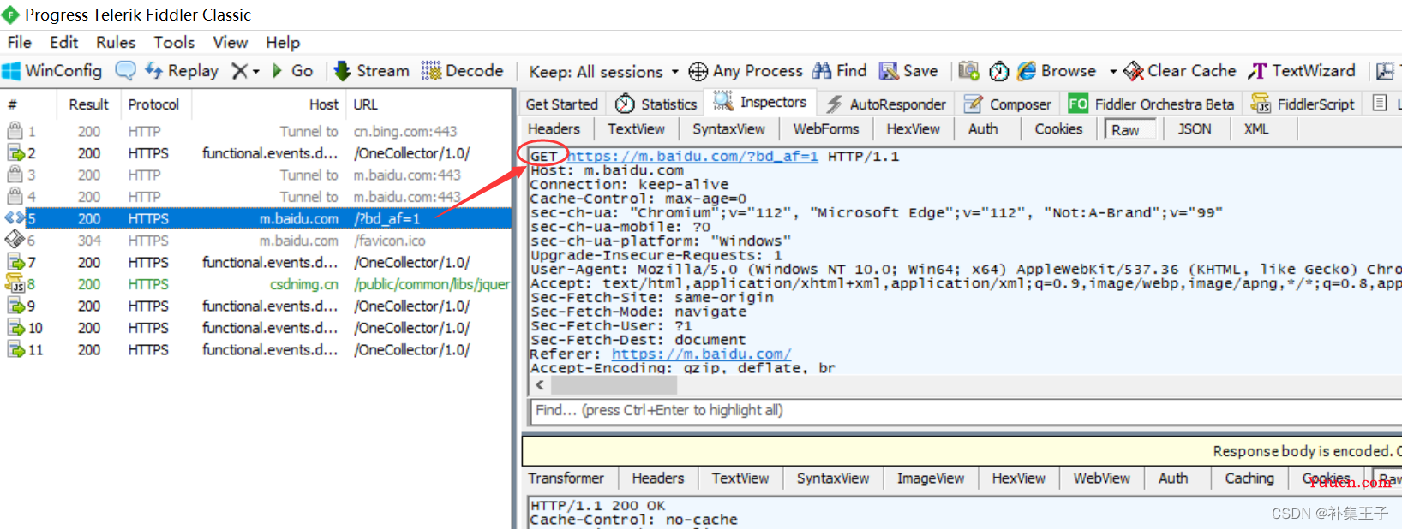Click the Save toolbar button
The width and height of the screenshot is (1402, 529).
pyautogui.click(x=908, y=71)
